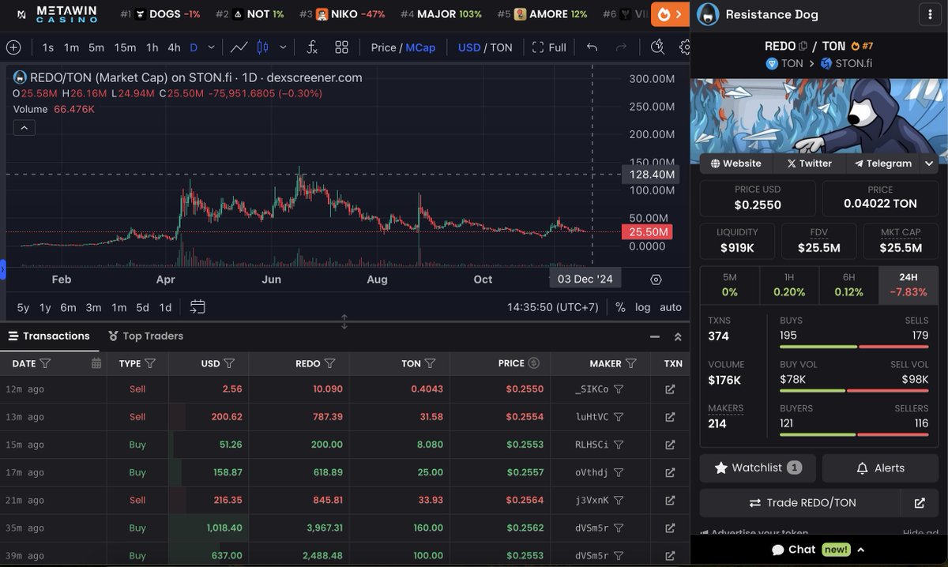Switch price display from USD to TON
The width and height of the screenshot is (948, 567).
coord(499,47)
